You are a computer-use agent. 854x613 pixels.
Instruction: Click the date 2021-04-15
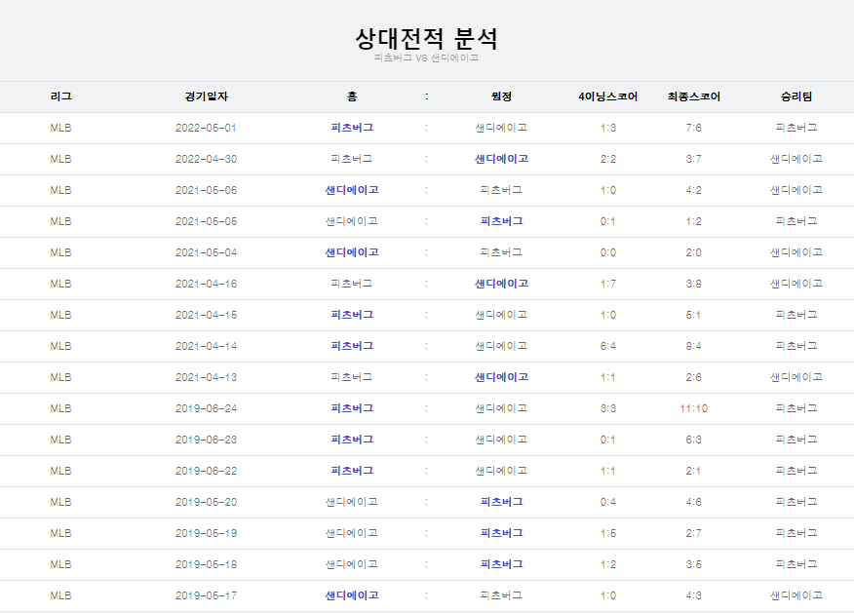click(206, 315)
